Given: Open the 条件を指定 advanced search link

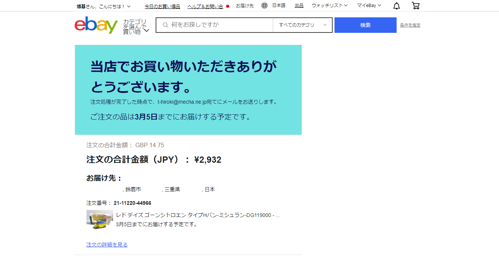Looking at the screenshot, I should tap(410, 25).
